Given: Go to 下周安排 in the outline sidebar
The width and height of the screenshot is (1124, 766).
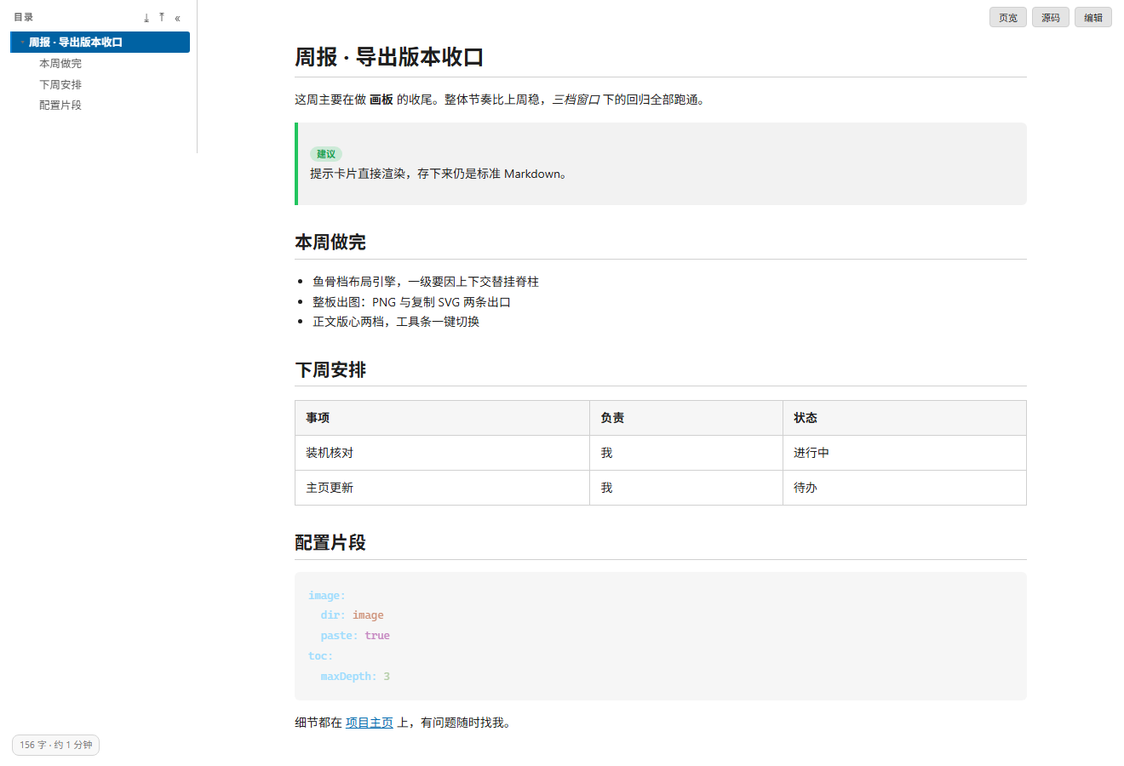Looking at the screenshot, I should click(60, 84).
